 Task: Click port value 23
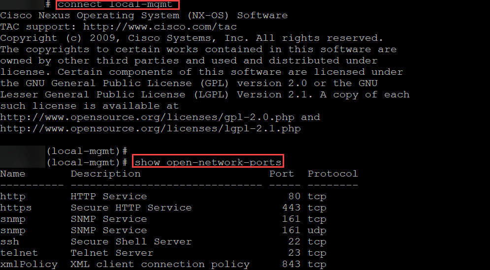tap(294, 253)
